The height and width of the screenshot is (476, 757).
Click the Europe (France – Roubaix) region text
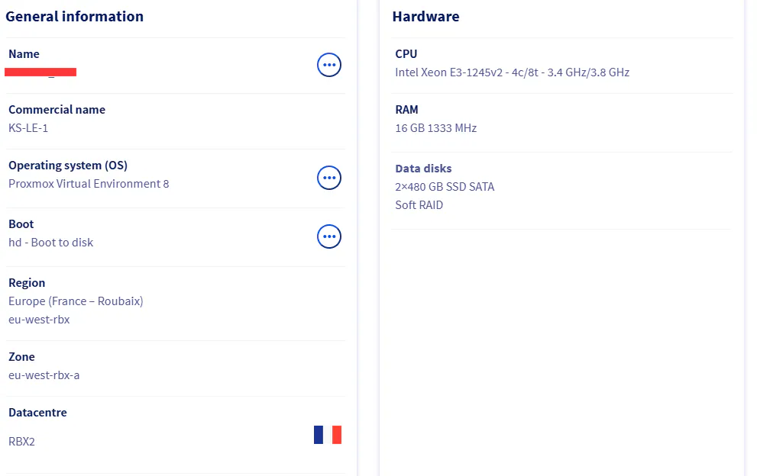pos(76,301)
